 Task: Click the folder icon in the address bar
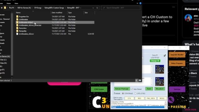click(5, 8)
